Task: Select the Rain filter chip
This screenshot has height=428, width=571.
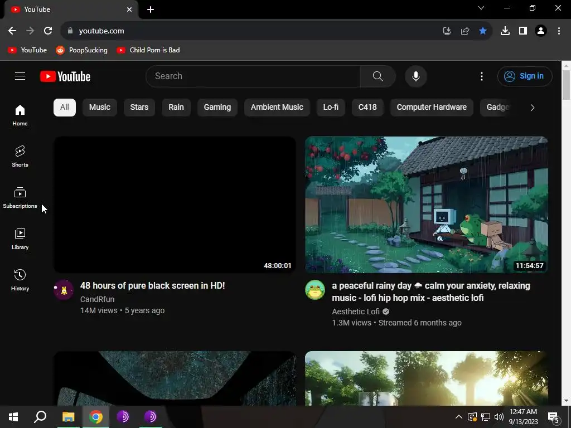Action: 176,108
